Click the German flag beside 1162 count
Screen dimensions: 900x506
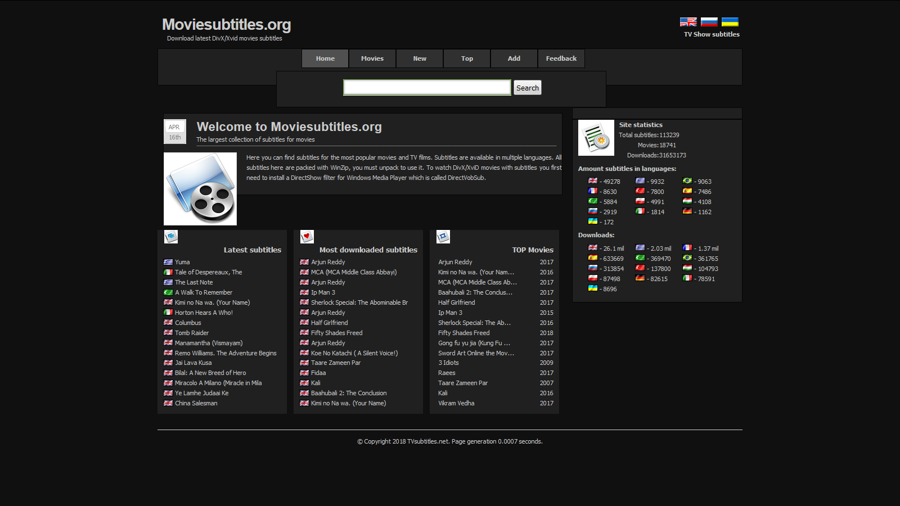[687, 211]
